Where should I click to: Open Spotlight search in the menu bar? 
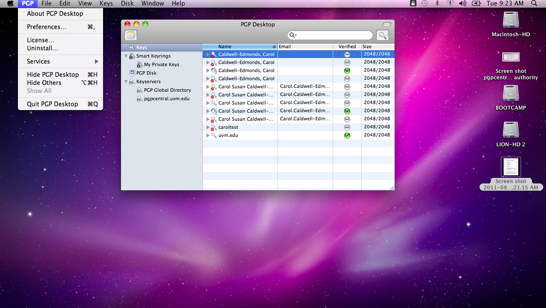pyautogui.click(x=534, y=3)
